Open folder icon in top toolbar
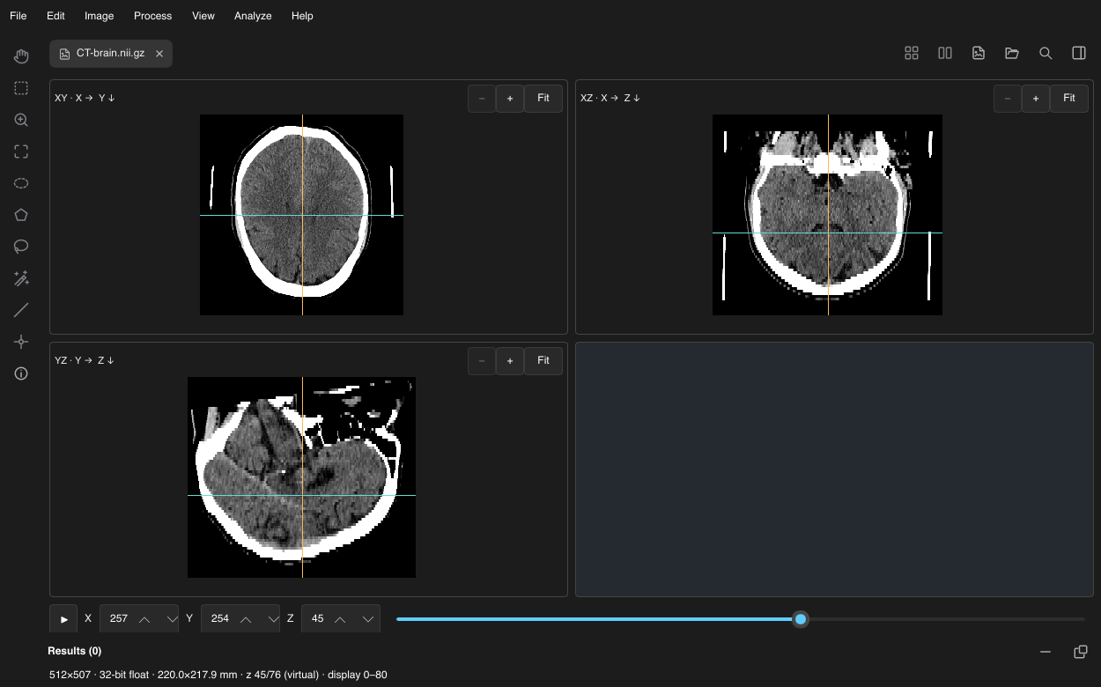The width and height of the screenshot is (1101, 687). [x=1012, y=53]
